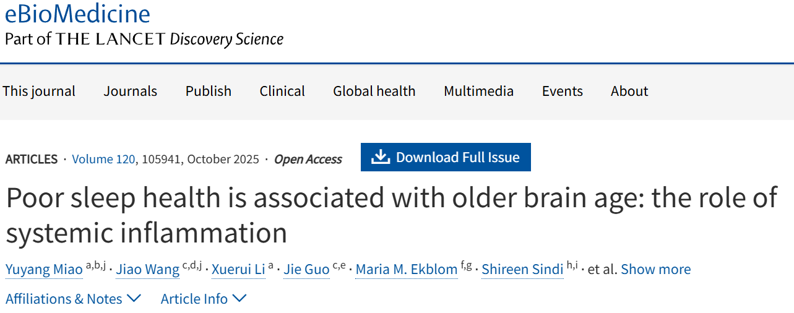
Task: Open the Journals menu
Action: click(x=131, y=91)
